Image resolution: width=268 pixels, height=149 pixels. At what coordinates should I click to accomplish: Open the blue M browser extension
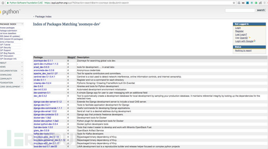[x=247, y=3]
